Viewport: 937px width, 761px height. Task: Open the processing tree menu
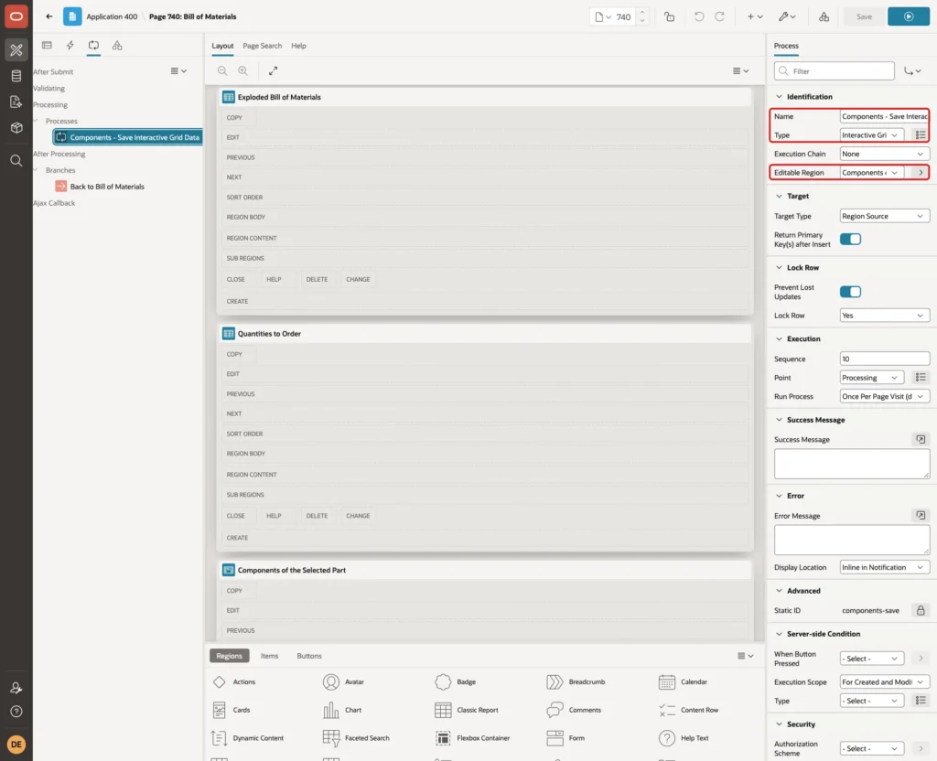(x=178, y=70)
